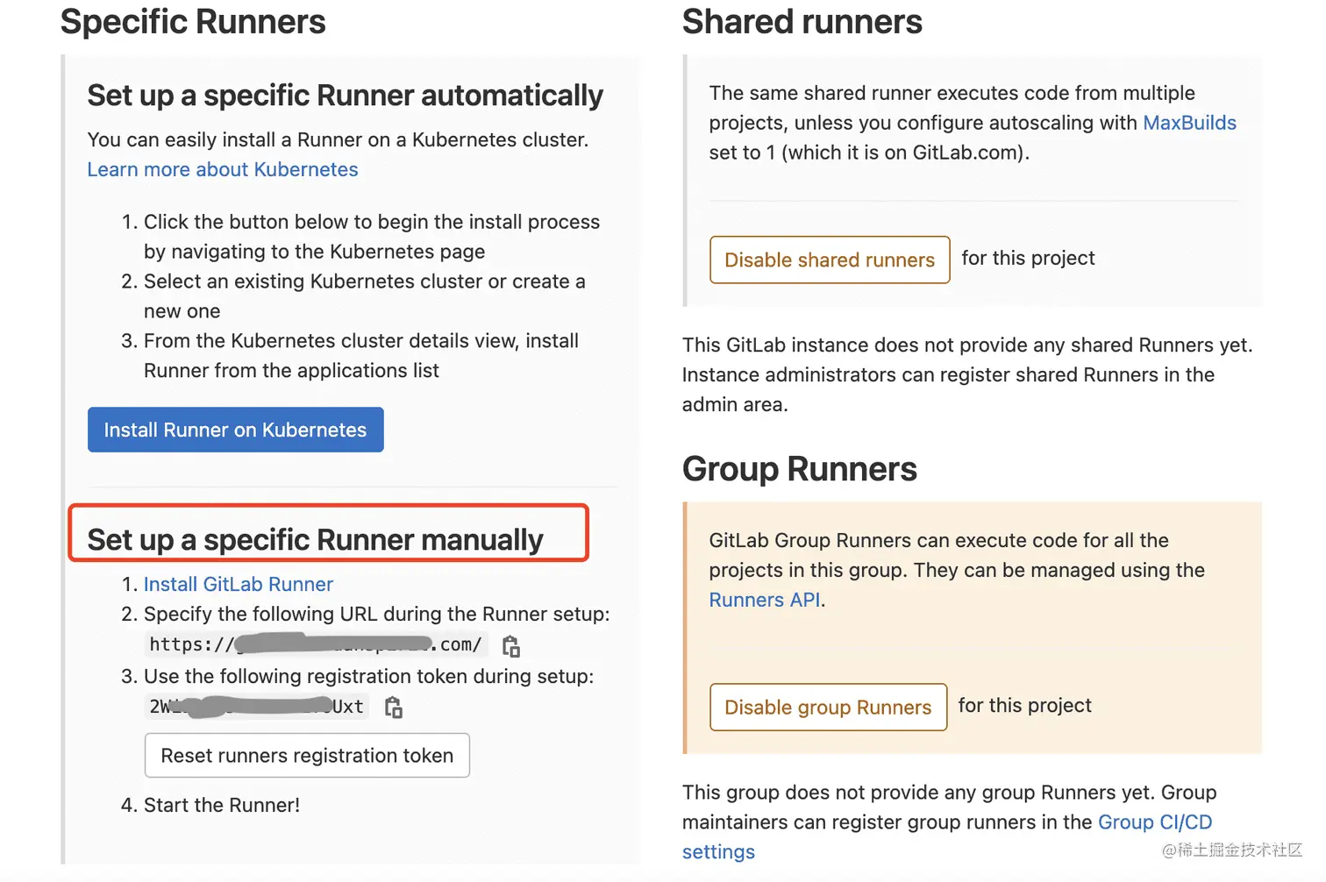Click Reset runners registration token

pos(307,755)
